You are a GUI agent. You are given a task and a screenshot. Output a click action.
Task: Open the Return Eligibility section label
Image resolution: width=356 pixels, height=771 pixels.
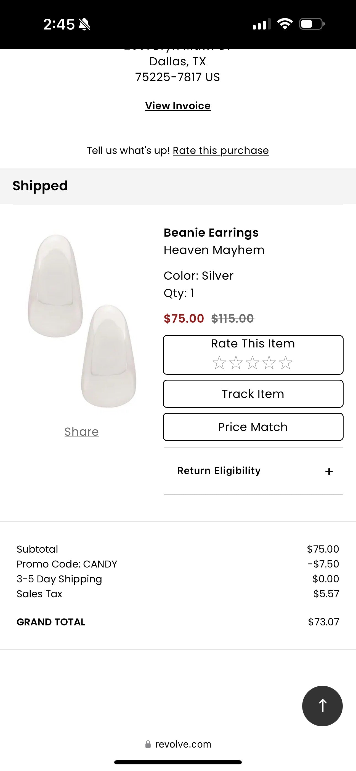coord(219,470)
